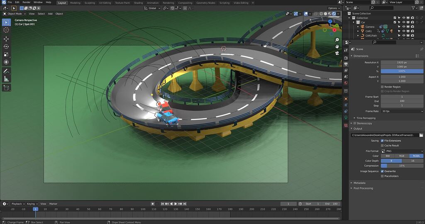This screenshot has height=224, width=425.
Task: Select the Transform tool
Action: 6,62
